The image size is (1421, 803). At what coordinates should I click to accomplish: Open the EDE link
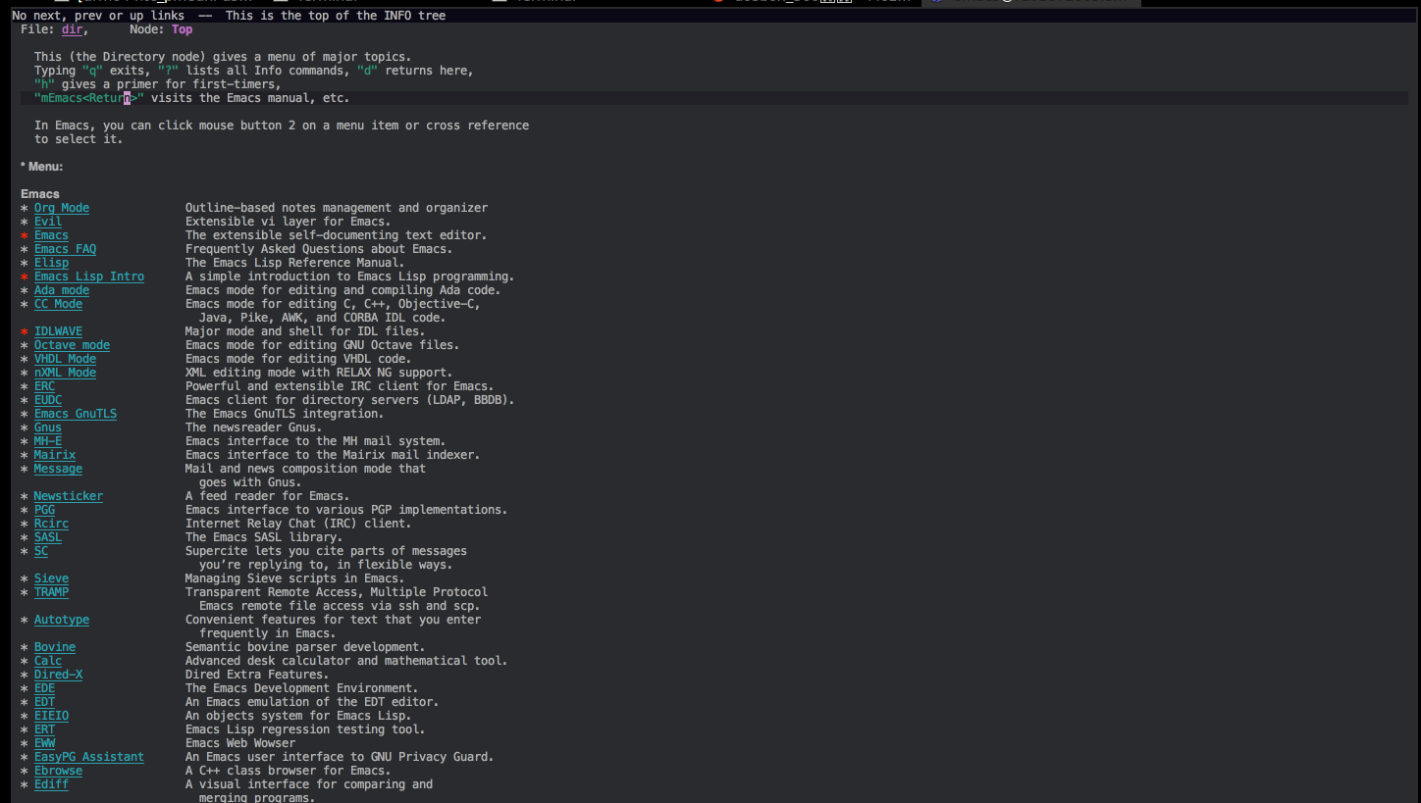pos(44,688)
